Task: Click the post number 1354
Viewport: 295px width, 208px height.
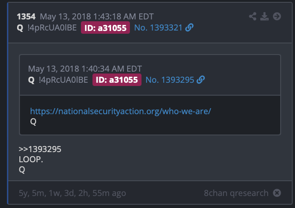Action: coord(26,17)
